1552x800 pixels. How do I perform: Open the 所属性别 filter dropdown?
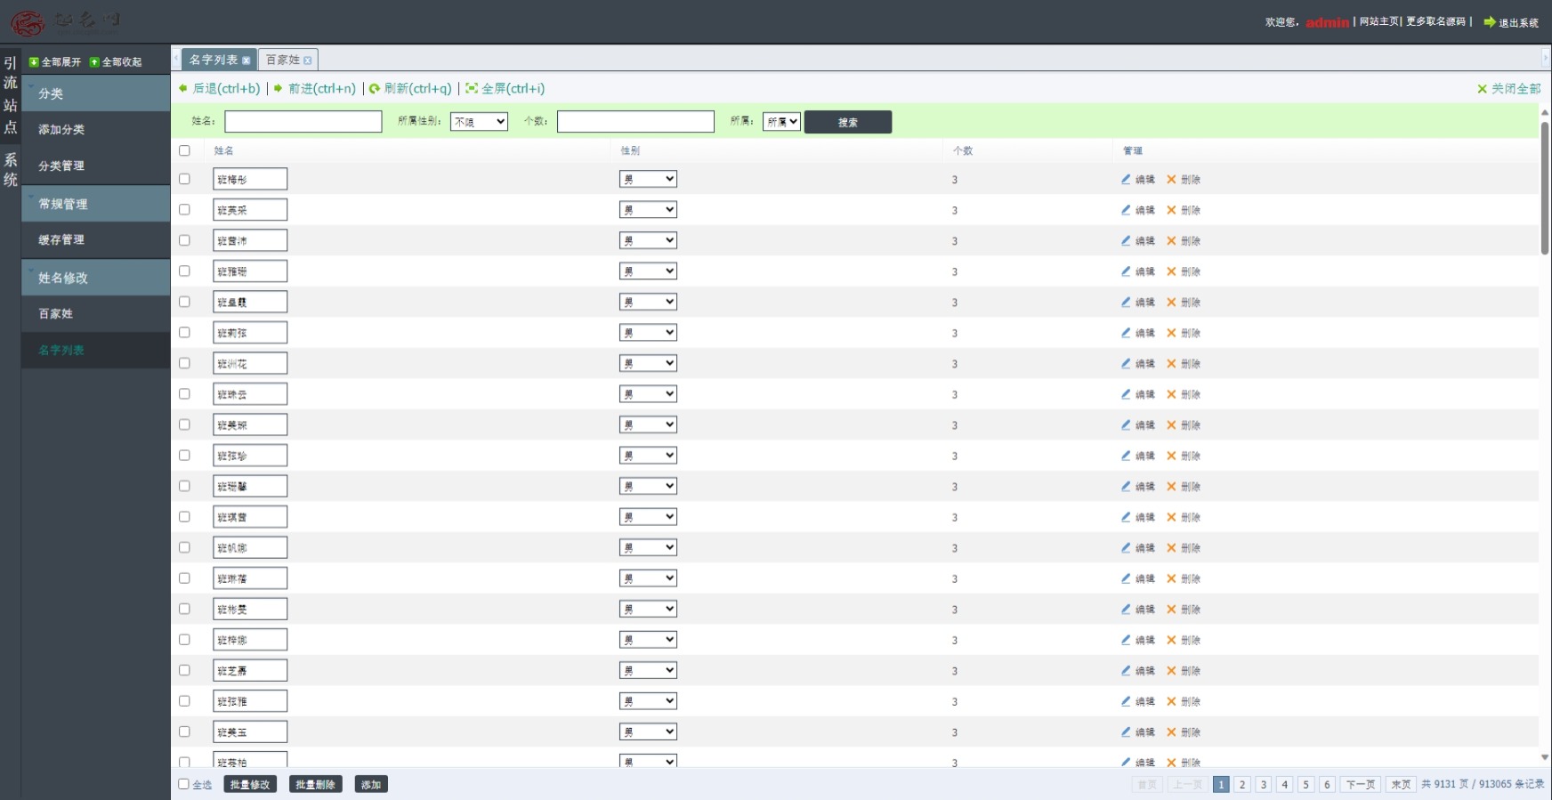click(x=479, y=122)
